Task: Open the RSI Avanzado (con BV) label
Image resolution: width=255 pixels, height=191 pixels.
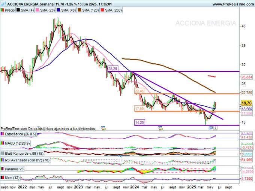Action: (x=27, y=160)
